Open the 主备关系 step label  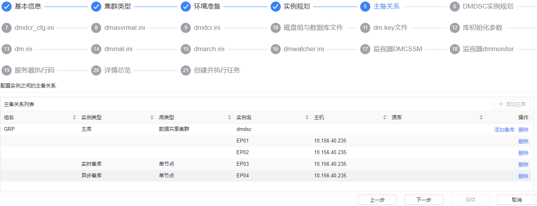click(x=386, y=7)
